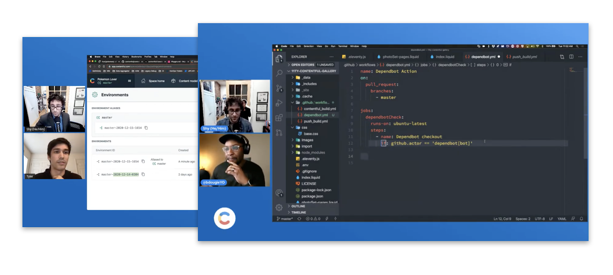This screenshot has width=613, height=275.
Task: Click Ln 12, Col 9 in status bar
Action: click(502, 219)
